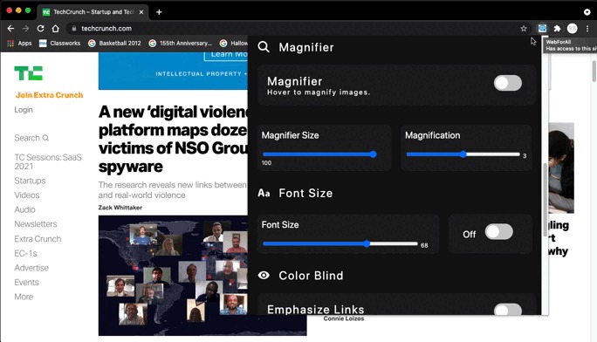
Task: Open the Chrome profile avatar
Action: (x=573, y=28)
